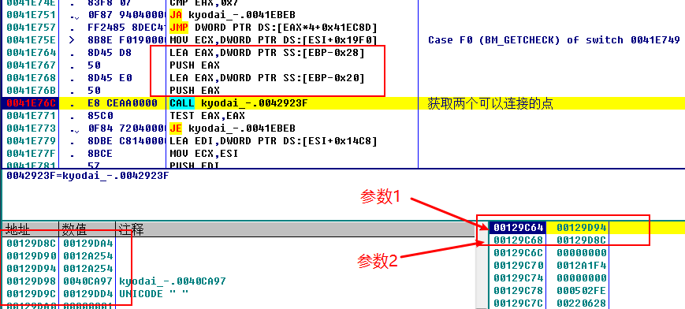Viewport: 685px width, 309px height.
Task: Select dump row address 00129D9C
Action: pyautogui.click(x=32, y=293)
